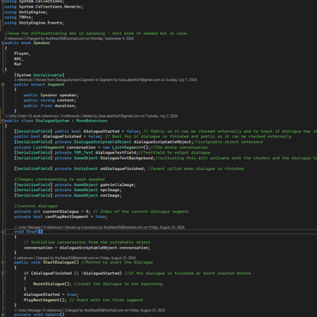The height and width of the screenshot is (317, 317).
Task: Click 'dialogueStarted = true;' assignment
Action: [51, 295]
